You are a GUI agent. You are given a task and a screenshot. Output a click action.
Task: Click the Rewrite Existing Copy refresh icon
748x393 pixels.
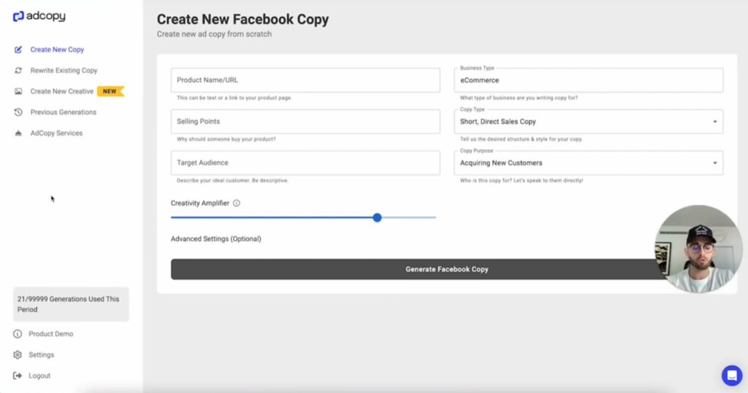coord(18,71)
